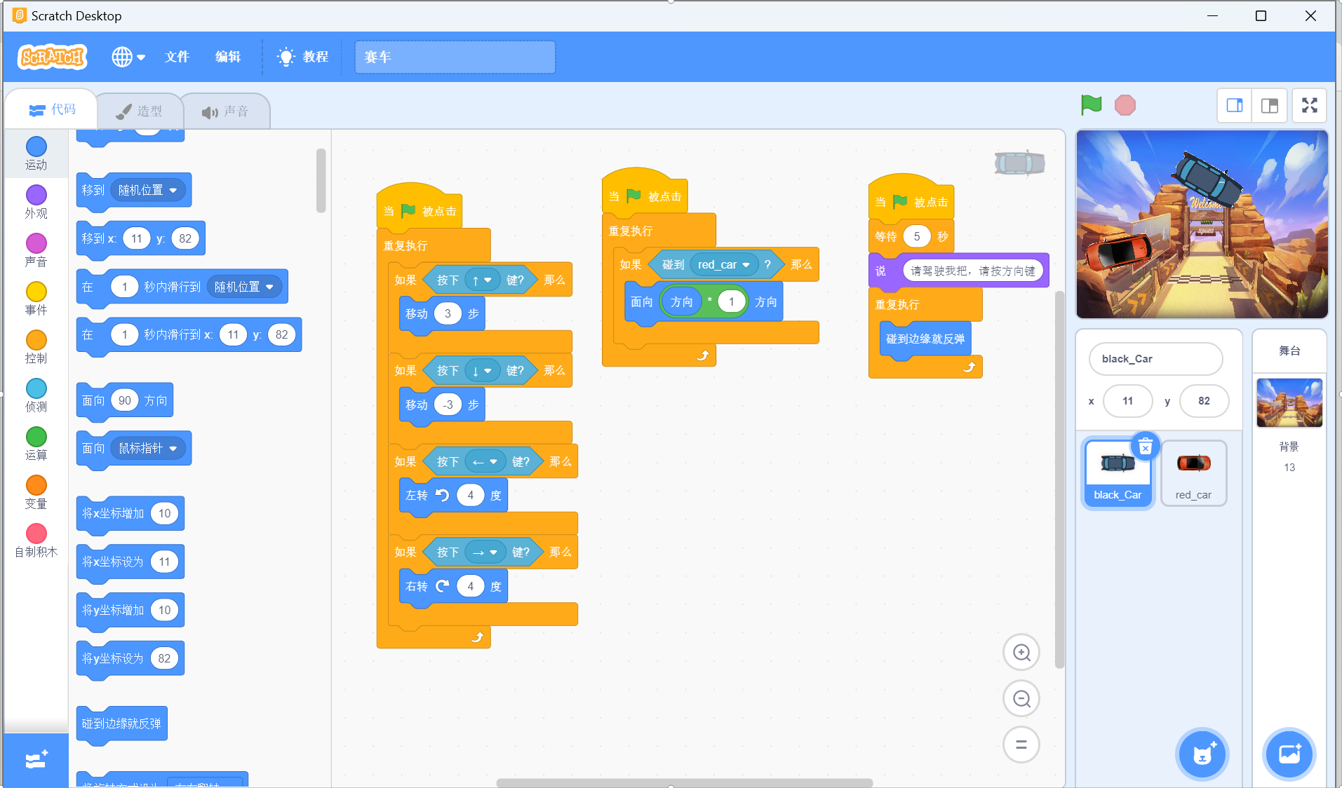1342x788 pixels.
Task: Edit the project title 赛车 field
Action: coord(455,57)
